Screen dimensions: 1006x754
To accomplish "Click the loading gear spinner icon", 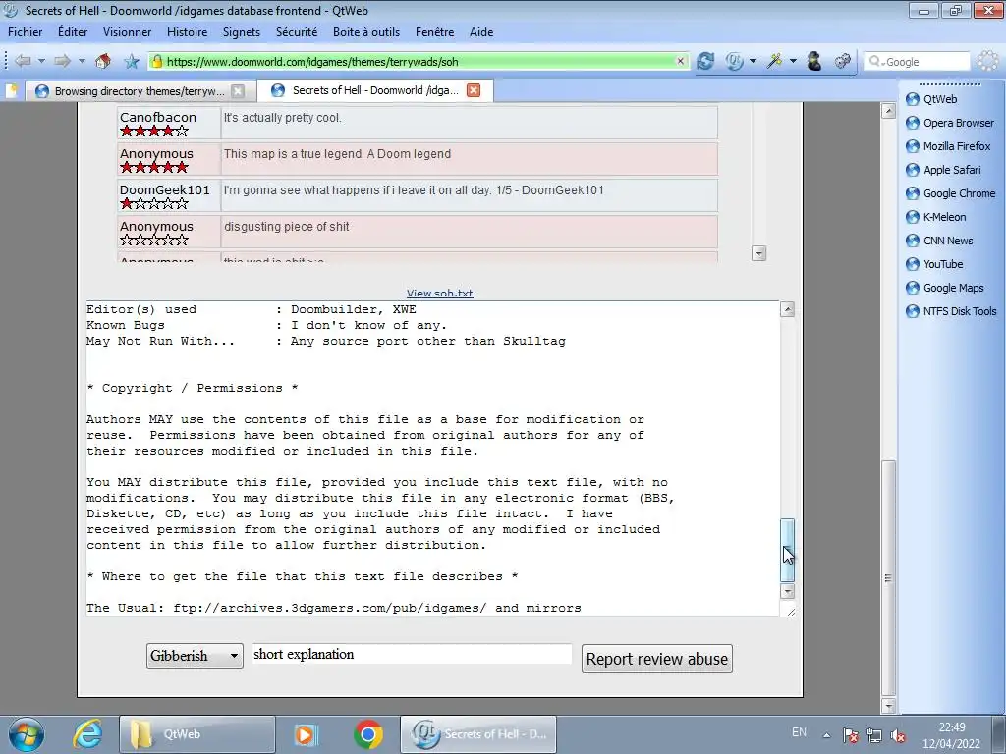I will coord(988,61).
